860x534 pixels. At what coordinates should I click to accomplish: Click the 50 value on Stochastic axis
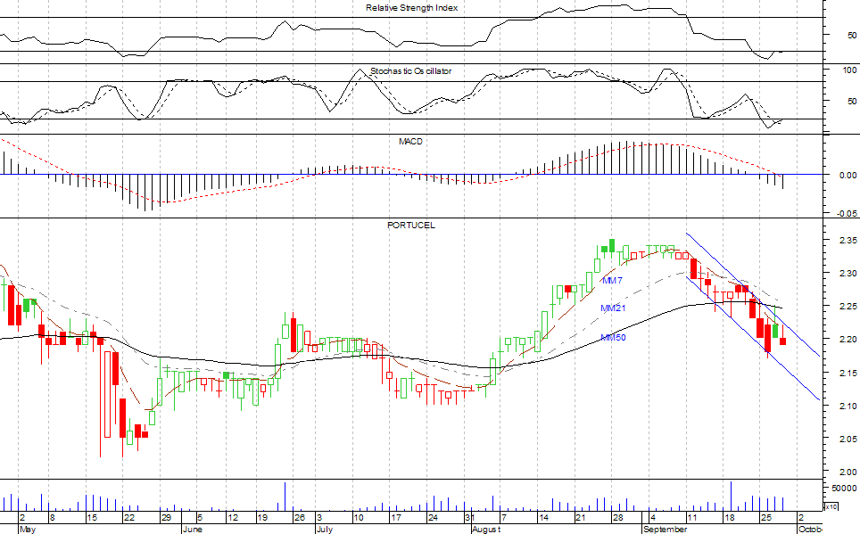852,102
